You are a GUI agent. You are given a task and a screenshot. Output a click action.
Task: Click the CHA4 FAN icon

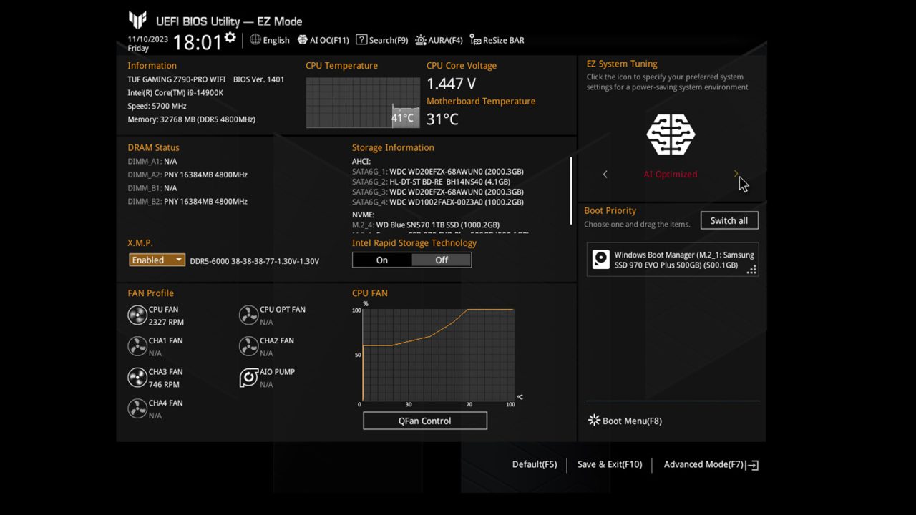pos(137,408)
